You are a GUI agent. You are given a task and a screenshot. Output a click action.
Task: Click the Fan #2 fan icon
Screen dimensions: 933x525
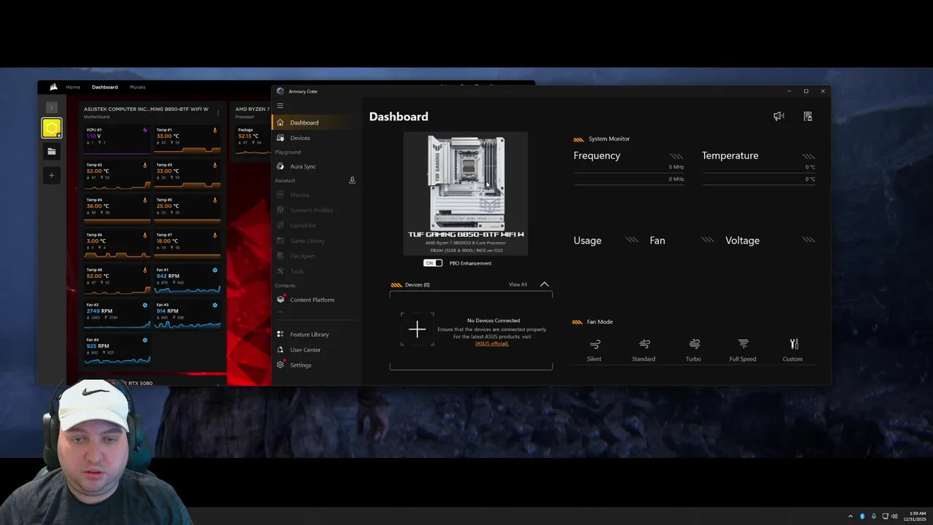pos(145,305)
